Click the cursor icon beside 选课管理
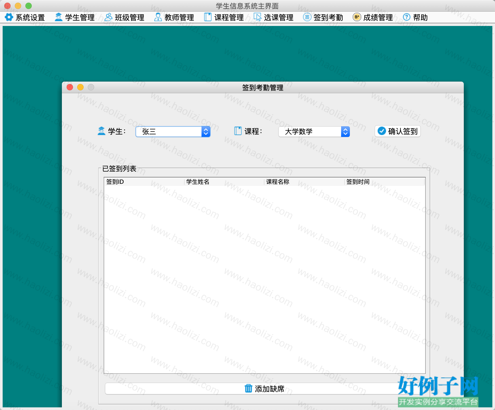This screenshot has height=410, width=495. [x=257, y=17]
